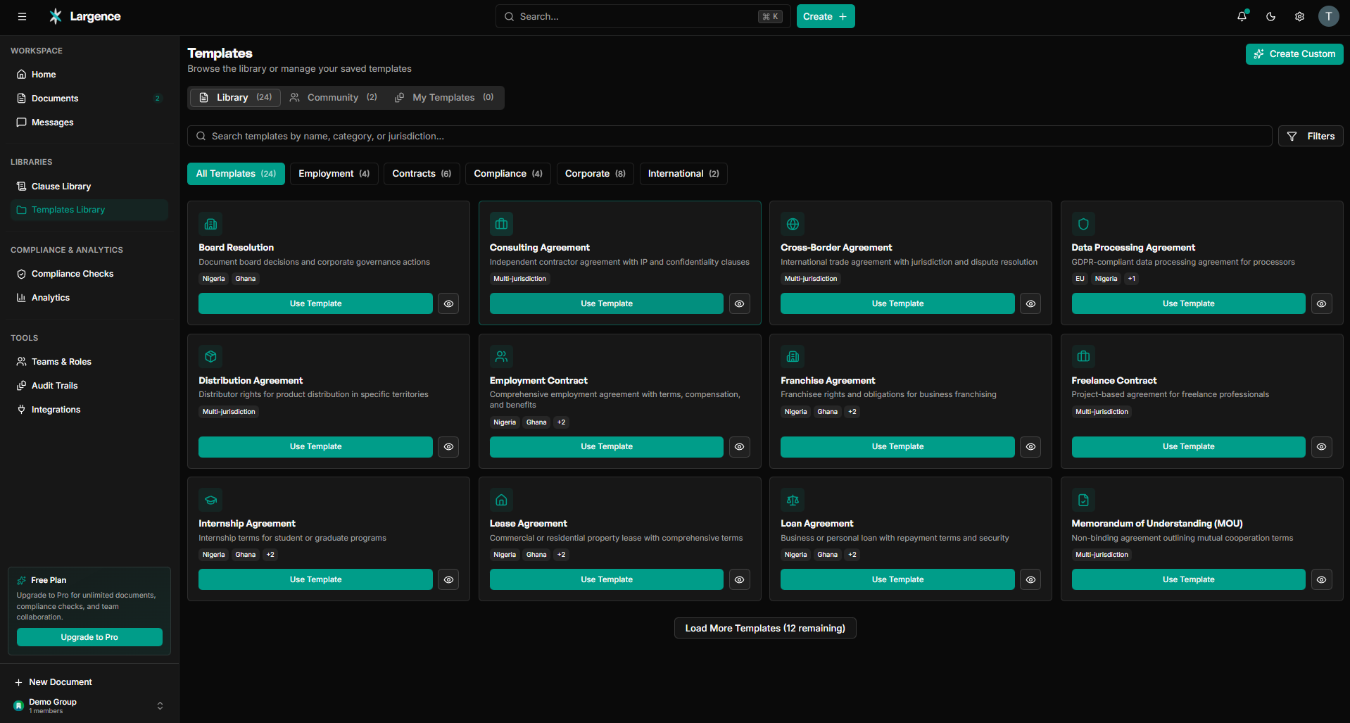1350x723 pixels.
Task: Expand +1 jurisdictions on Data Processing Agreement
Action: click(1131, 279)
